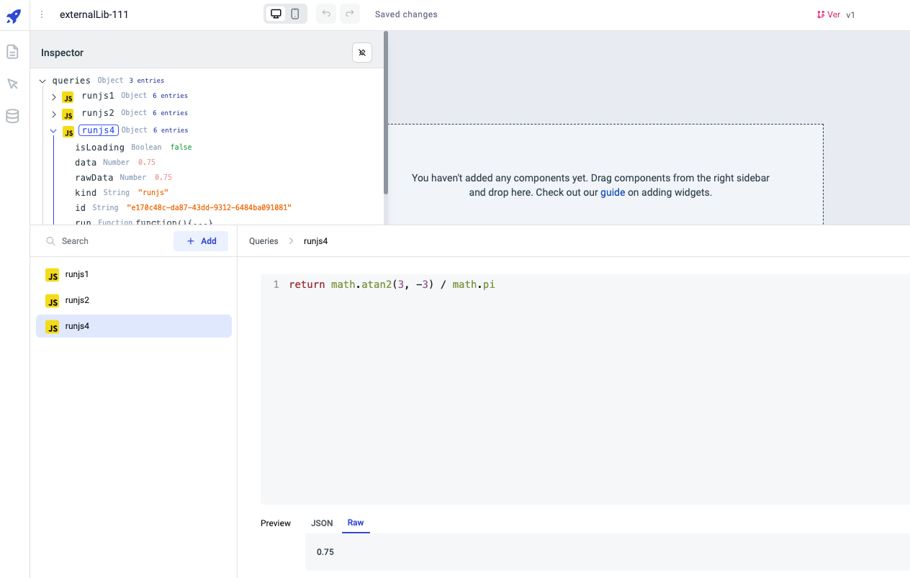
Task: Collapse the queries tree node
Action: tap(42, 81)
